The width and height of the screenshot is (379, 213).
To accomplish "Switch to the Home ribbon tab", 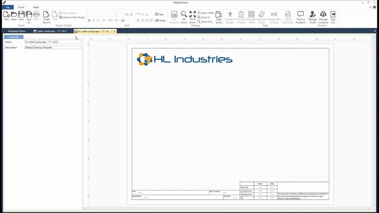I will [21, 7].
